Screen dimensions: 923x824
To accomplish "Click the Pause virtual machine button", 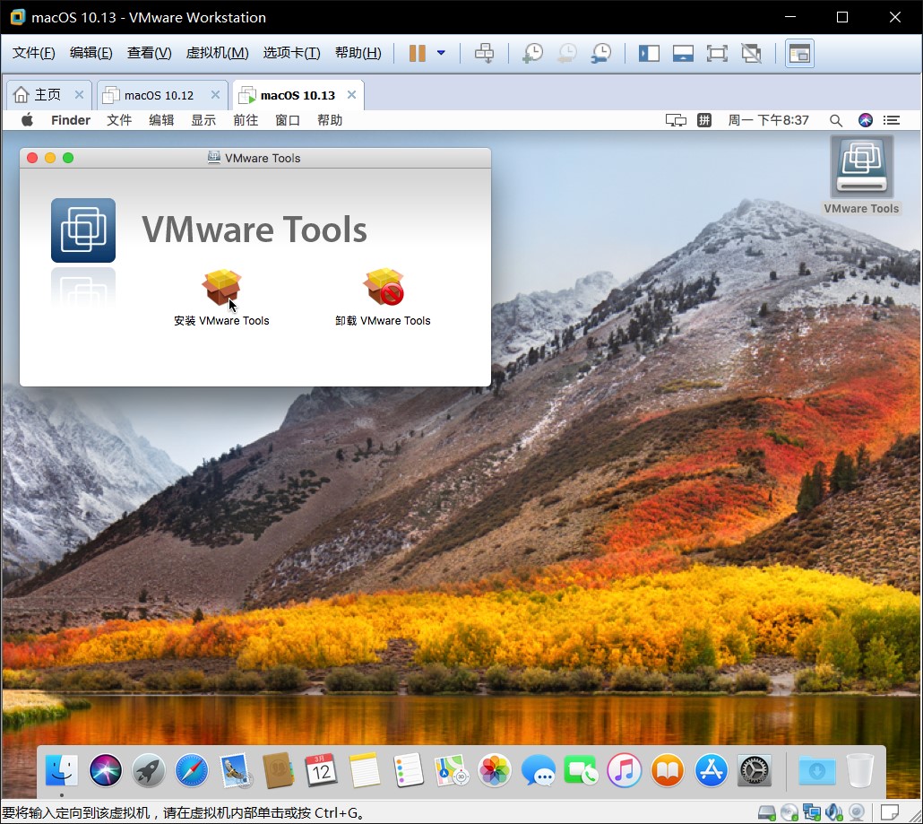I will coord(417,54).
